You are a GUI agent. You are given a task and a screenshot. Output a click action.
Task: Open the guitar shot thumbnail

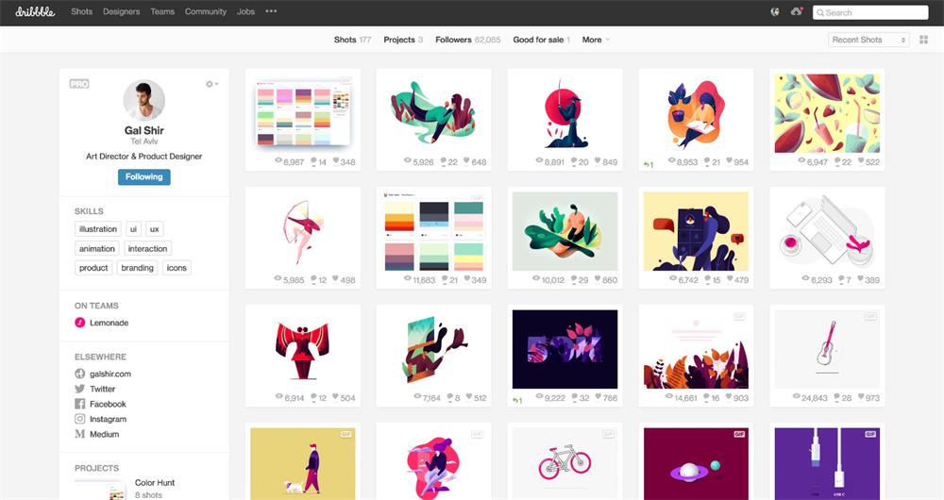(827, 349)
